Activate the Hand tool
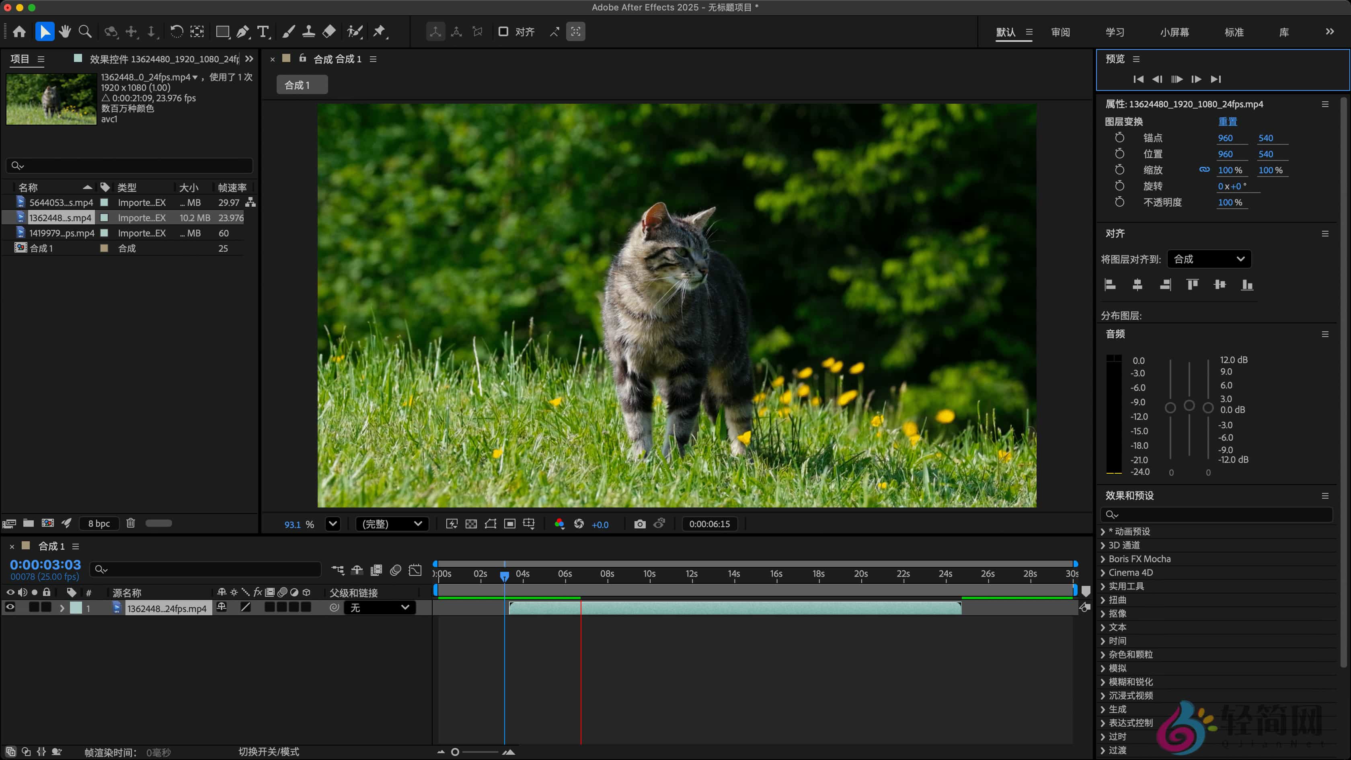This screenshot has height=760, width=1351. click(64, 32)
